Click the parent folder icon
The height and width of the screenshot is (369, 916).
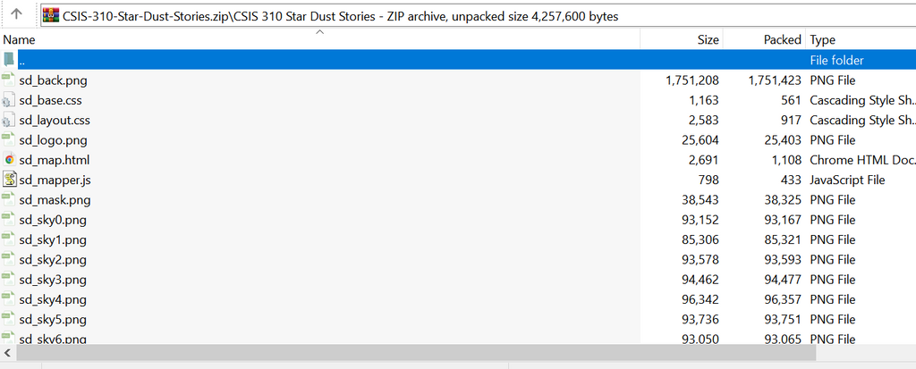tap(9, 60)
